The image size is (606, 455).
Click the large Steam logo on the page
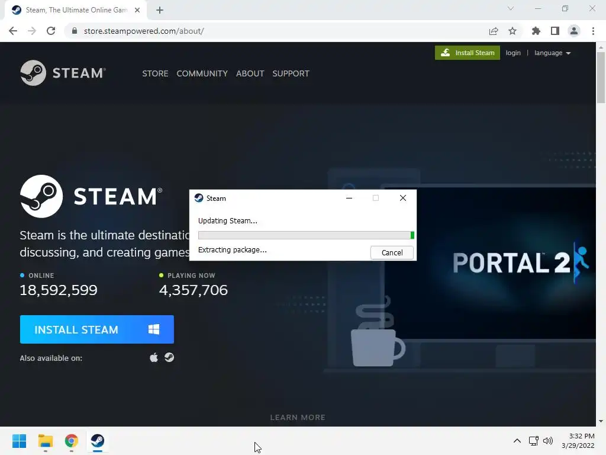click(x=91, y=196)
